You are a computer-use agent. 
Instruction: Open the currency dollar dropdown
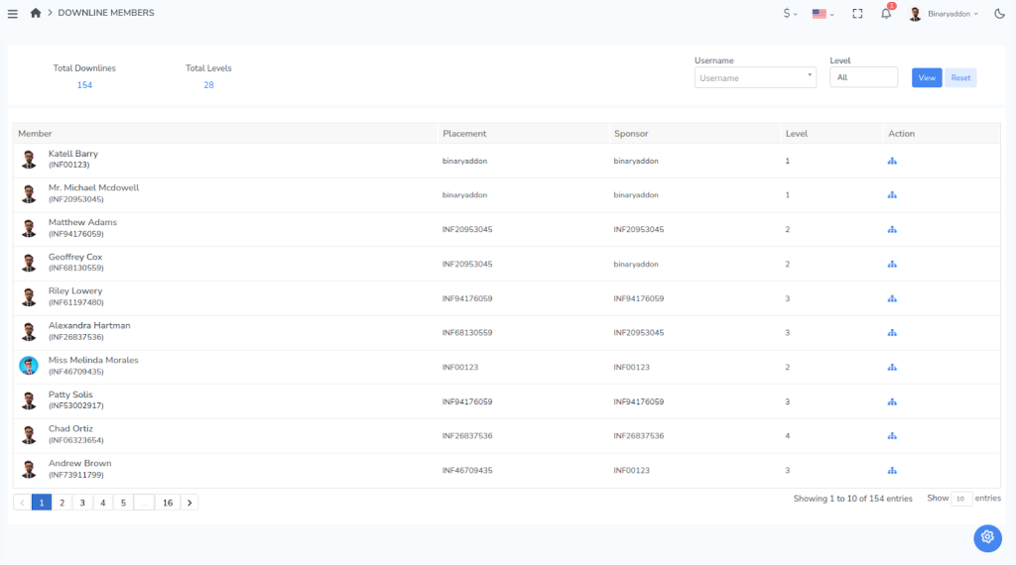[x=790, y=14]
